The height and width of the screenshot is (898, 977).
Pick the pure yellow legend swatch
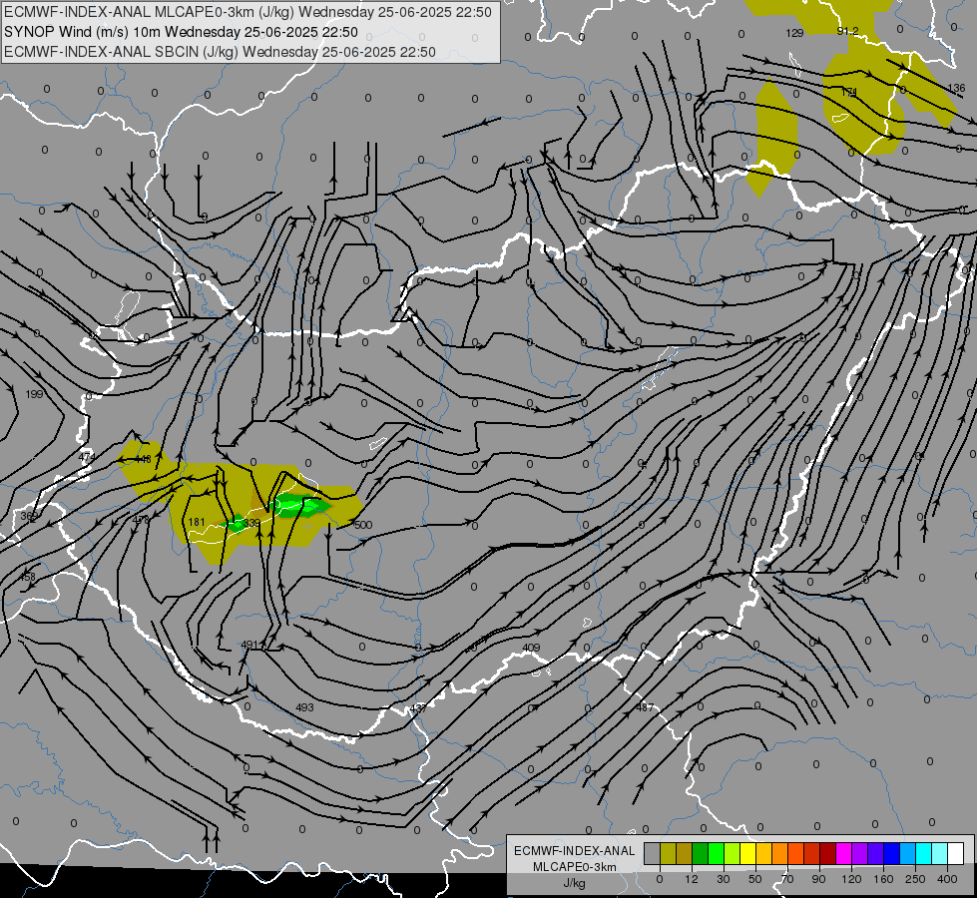(748, 854)
